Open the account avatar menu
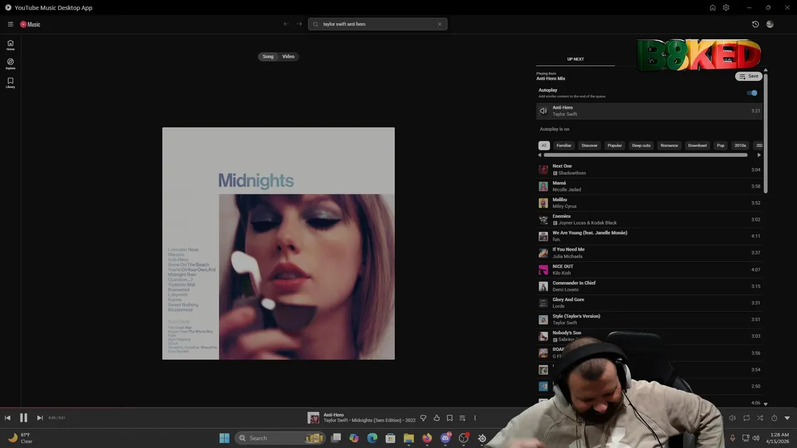This screenshot has height=448, width=797. tap(770, 24)
